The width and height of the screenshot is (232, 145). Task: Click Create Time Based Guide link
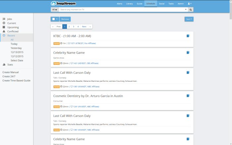pyautogui.click(x=16, y=80)
